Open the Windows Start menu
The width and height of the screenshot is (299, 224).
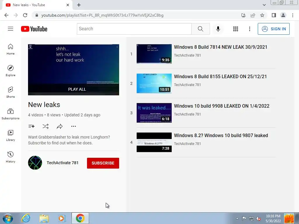click(8, 218)
